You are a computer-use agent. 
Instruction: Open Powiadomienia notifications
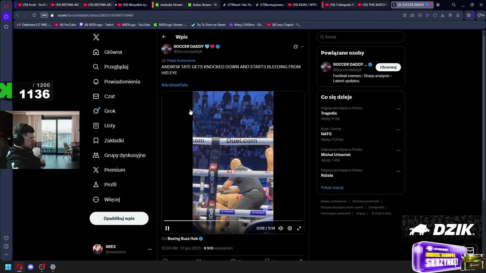tap(117, 82)
